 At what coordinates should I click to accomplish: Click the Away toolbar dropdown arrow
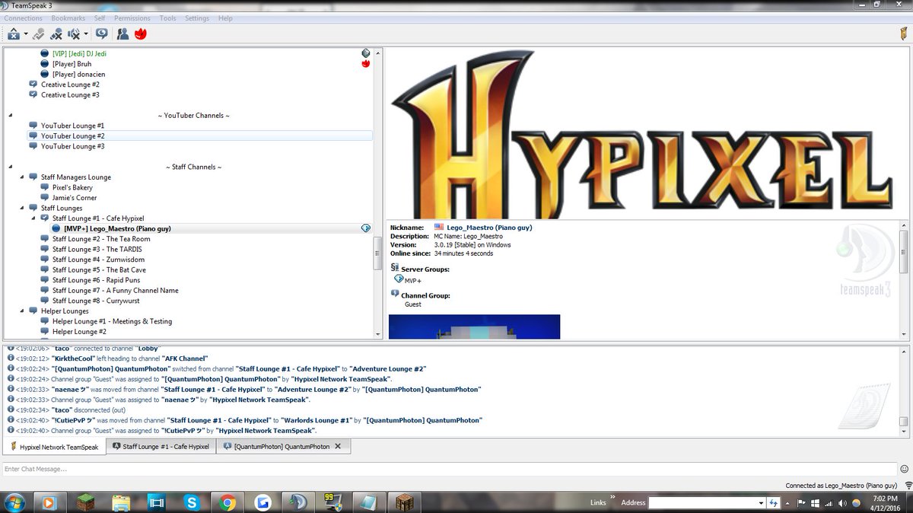[25, 33]
